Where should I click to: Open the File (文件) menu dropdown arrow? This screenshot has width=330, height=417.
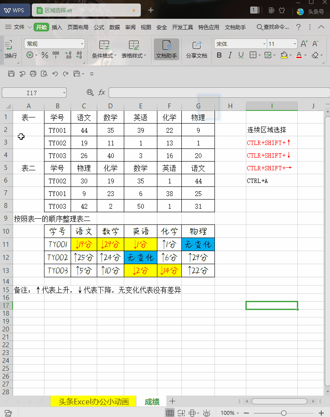click(30, 27)
